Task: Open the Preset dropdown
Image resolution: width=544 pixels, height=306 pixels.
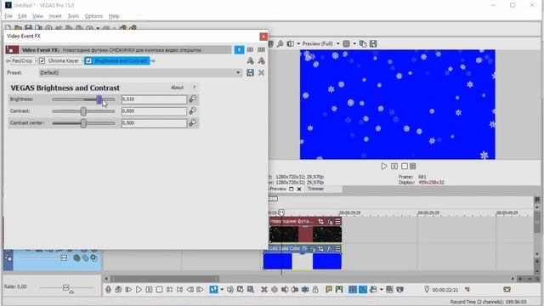Action: click(140, 72)
